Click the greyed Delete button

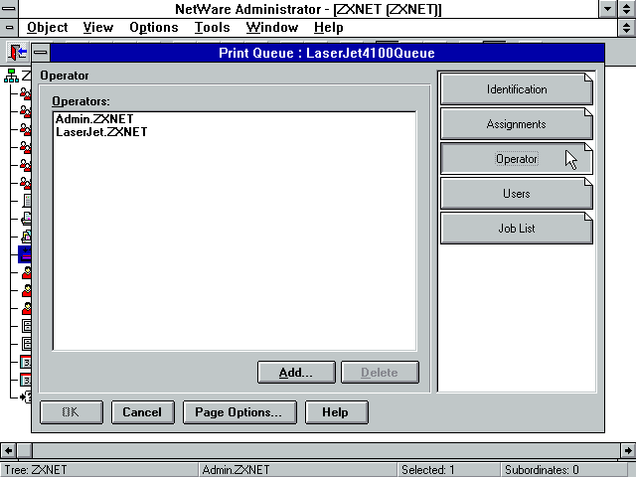[x=380, y=373]
